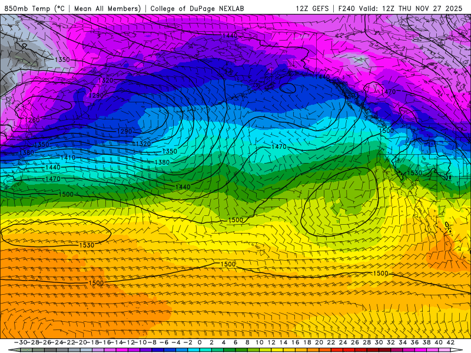The width and height of the screenshot is (471, 353).
Task: Click the 'THU NOV 27 2025' valid date
Action: coord(430,8)
